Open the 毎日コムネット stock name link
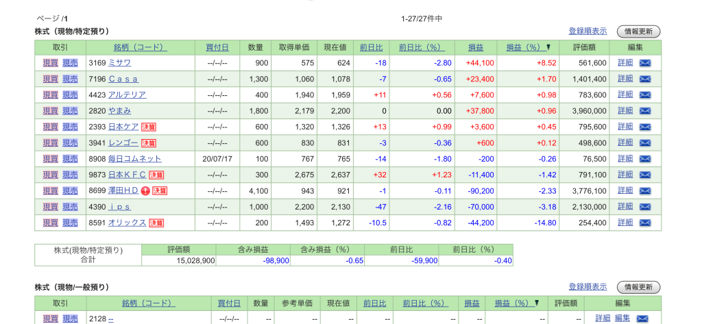 tap(134, 159)
